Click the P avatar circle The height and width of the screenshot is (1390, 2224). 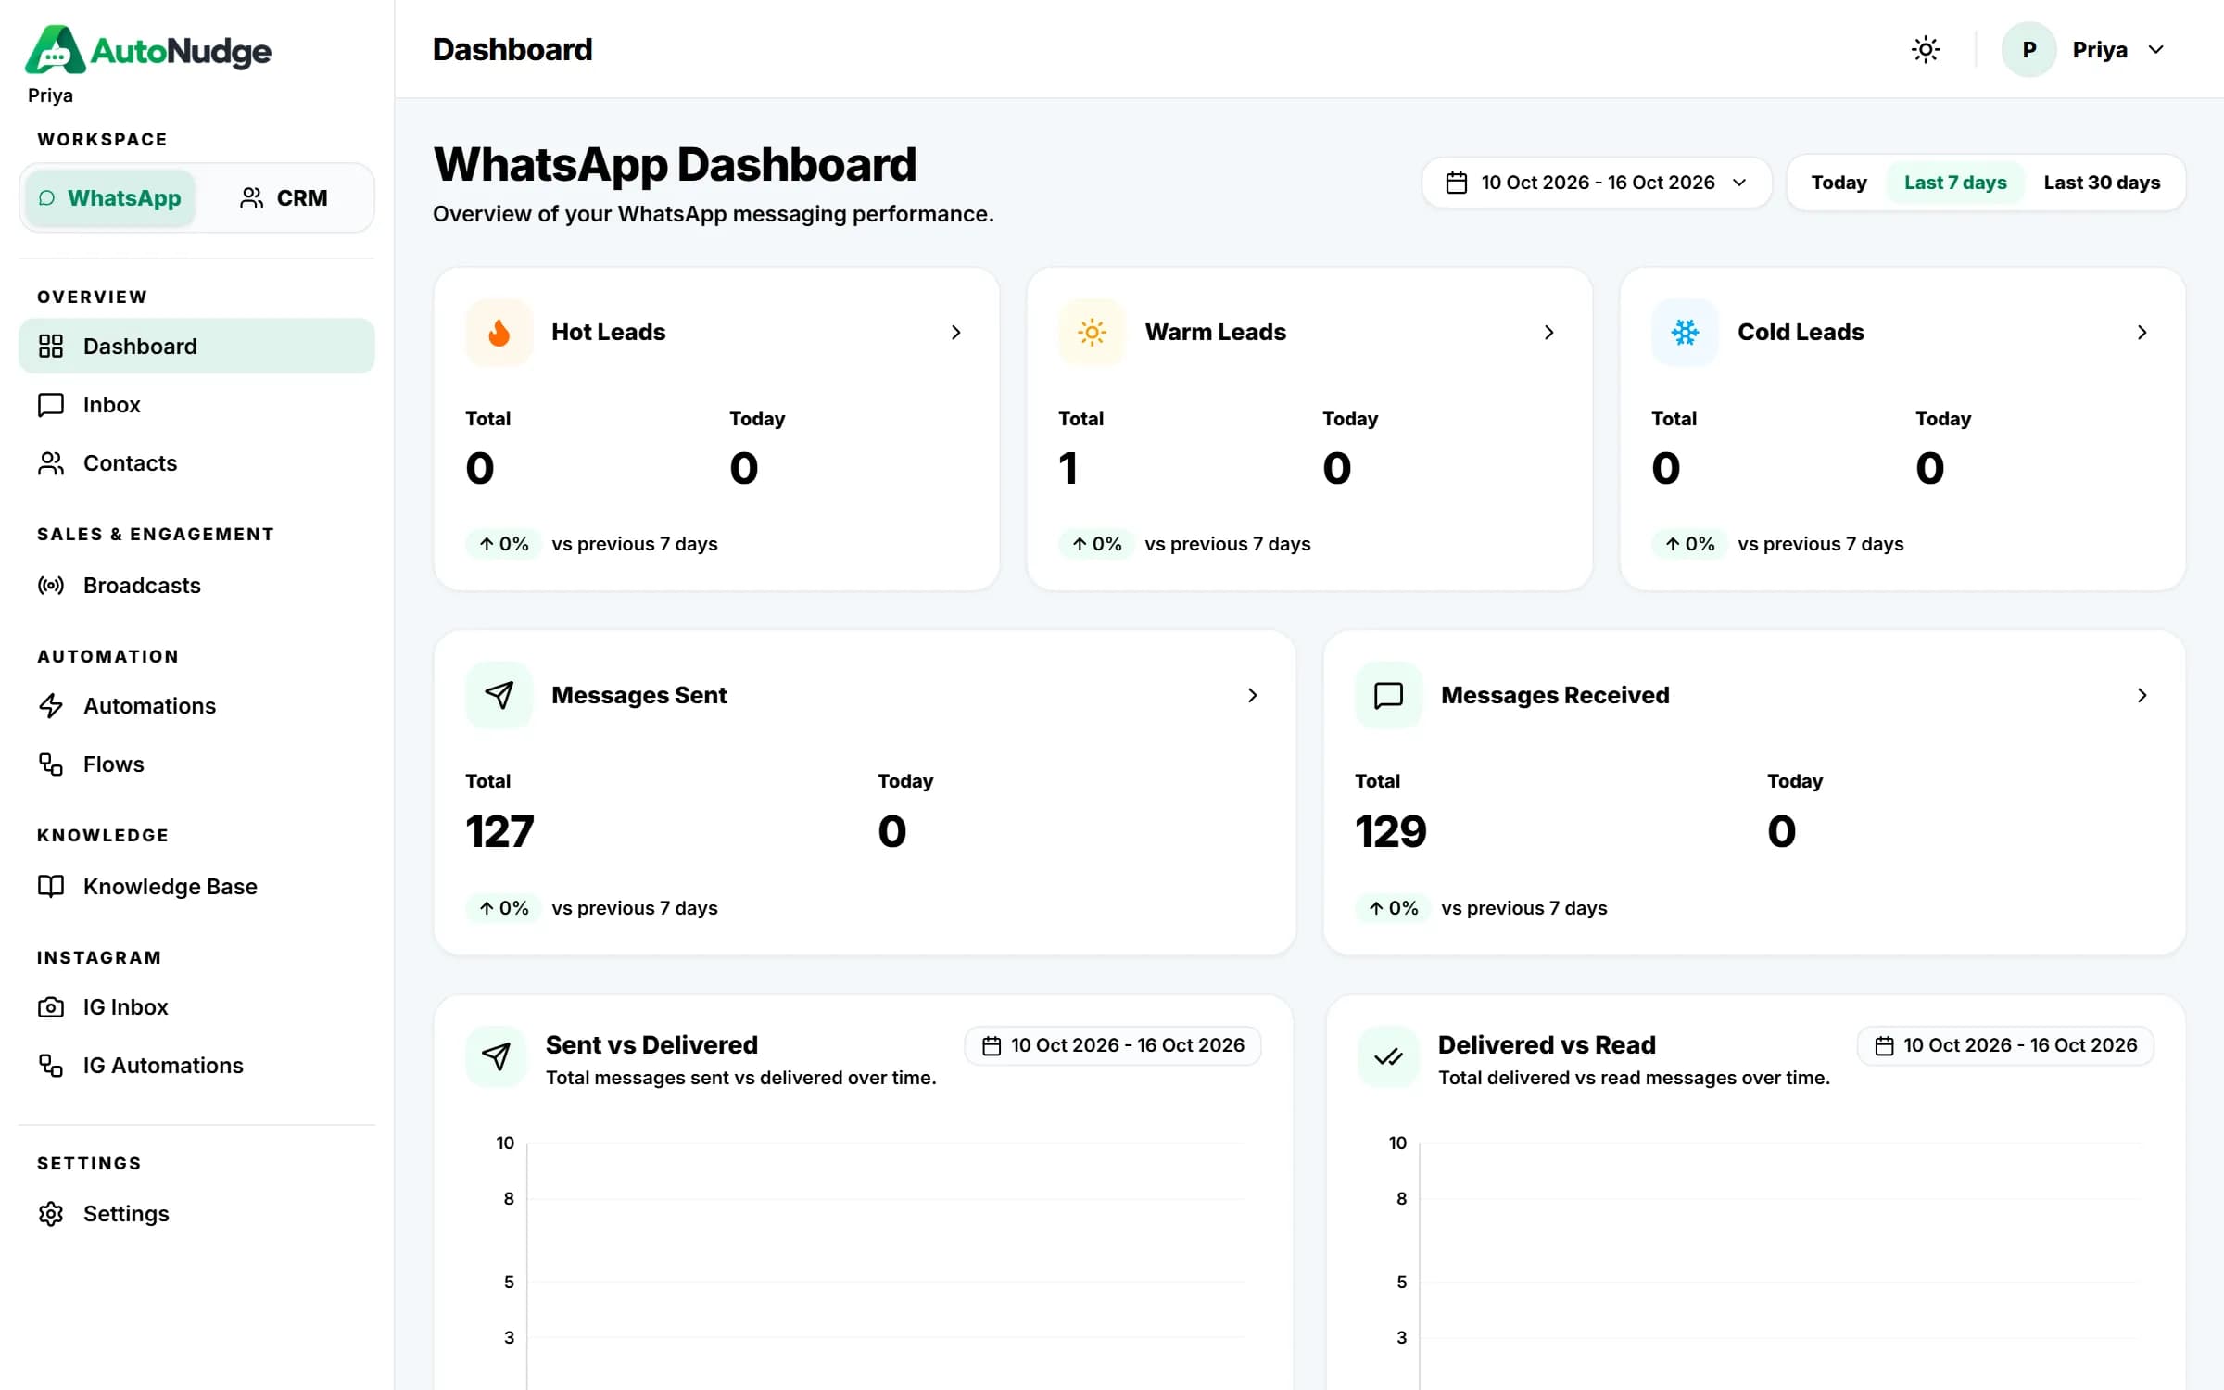tap(2028, 50)
